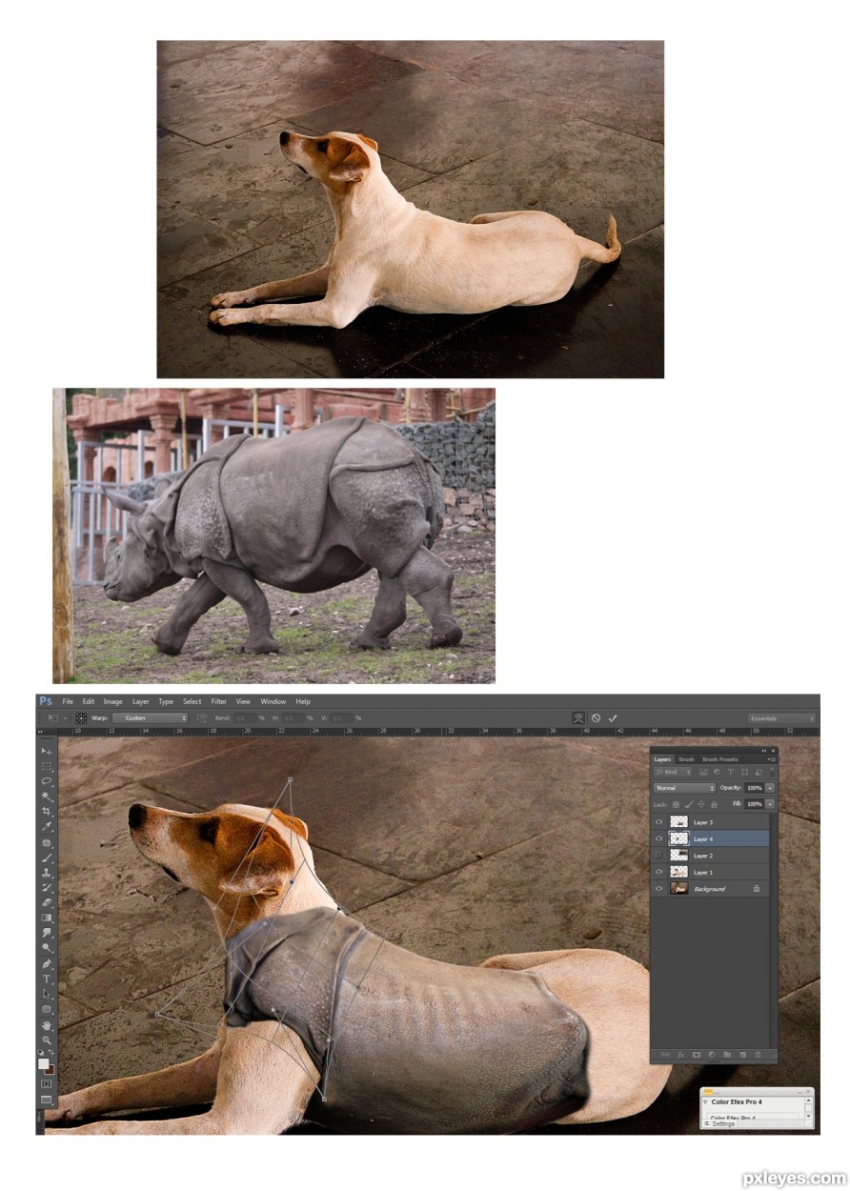Viewport: 850px width, 1191px height.
Task: Open the Window menu
Action: [x=273, y=701]
